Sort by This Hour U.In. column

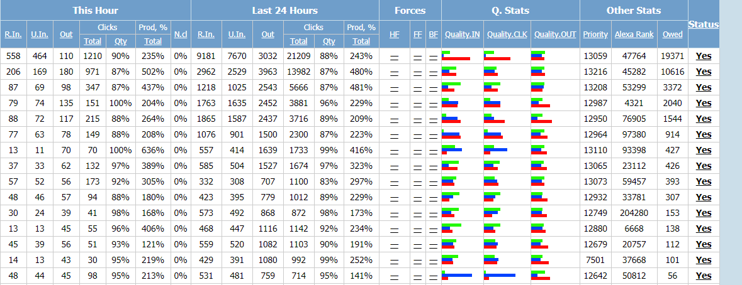(x=40, y=34)
